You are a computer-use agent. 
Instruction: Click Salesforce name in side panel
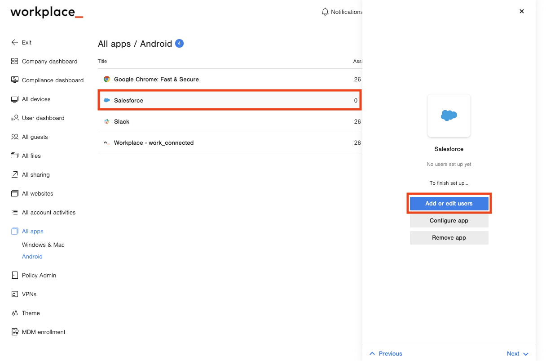click(x=449, y=149)
